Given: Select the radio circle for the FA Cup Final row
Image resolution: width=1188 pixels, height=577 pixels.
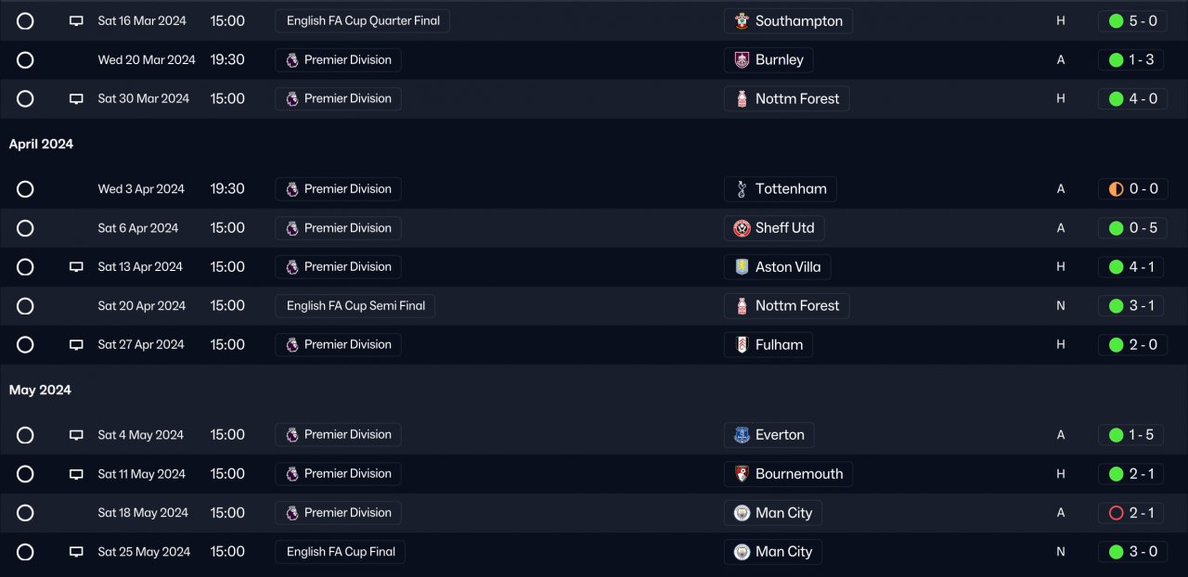Looking at the screenshot, I should (25, 552).
